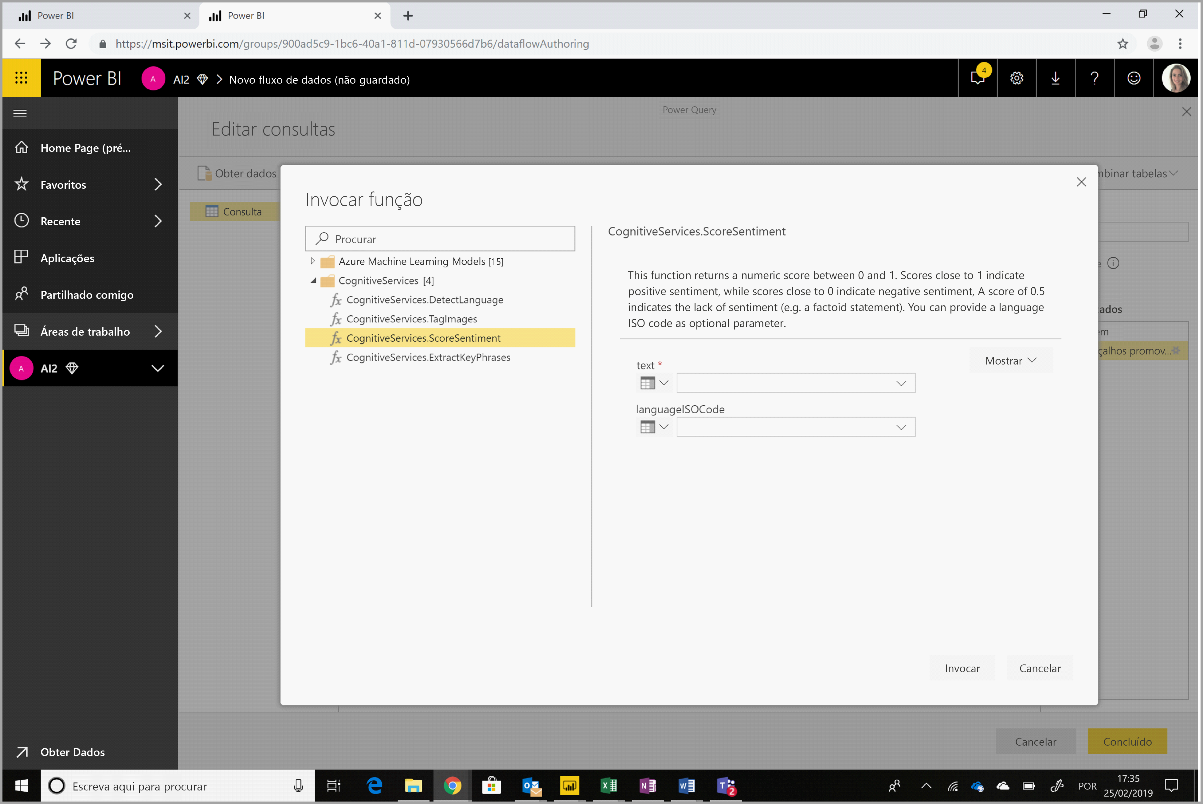Open Áreas de trabalho in sidebar
This screenshot has height=804, width=1203.
click(x=90, y=331)
